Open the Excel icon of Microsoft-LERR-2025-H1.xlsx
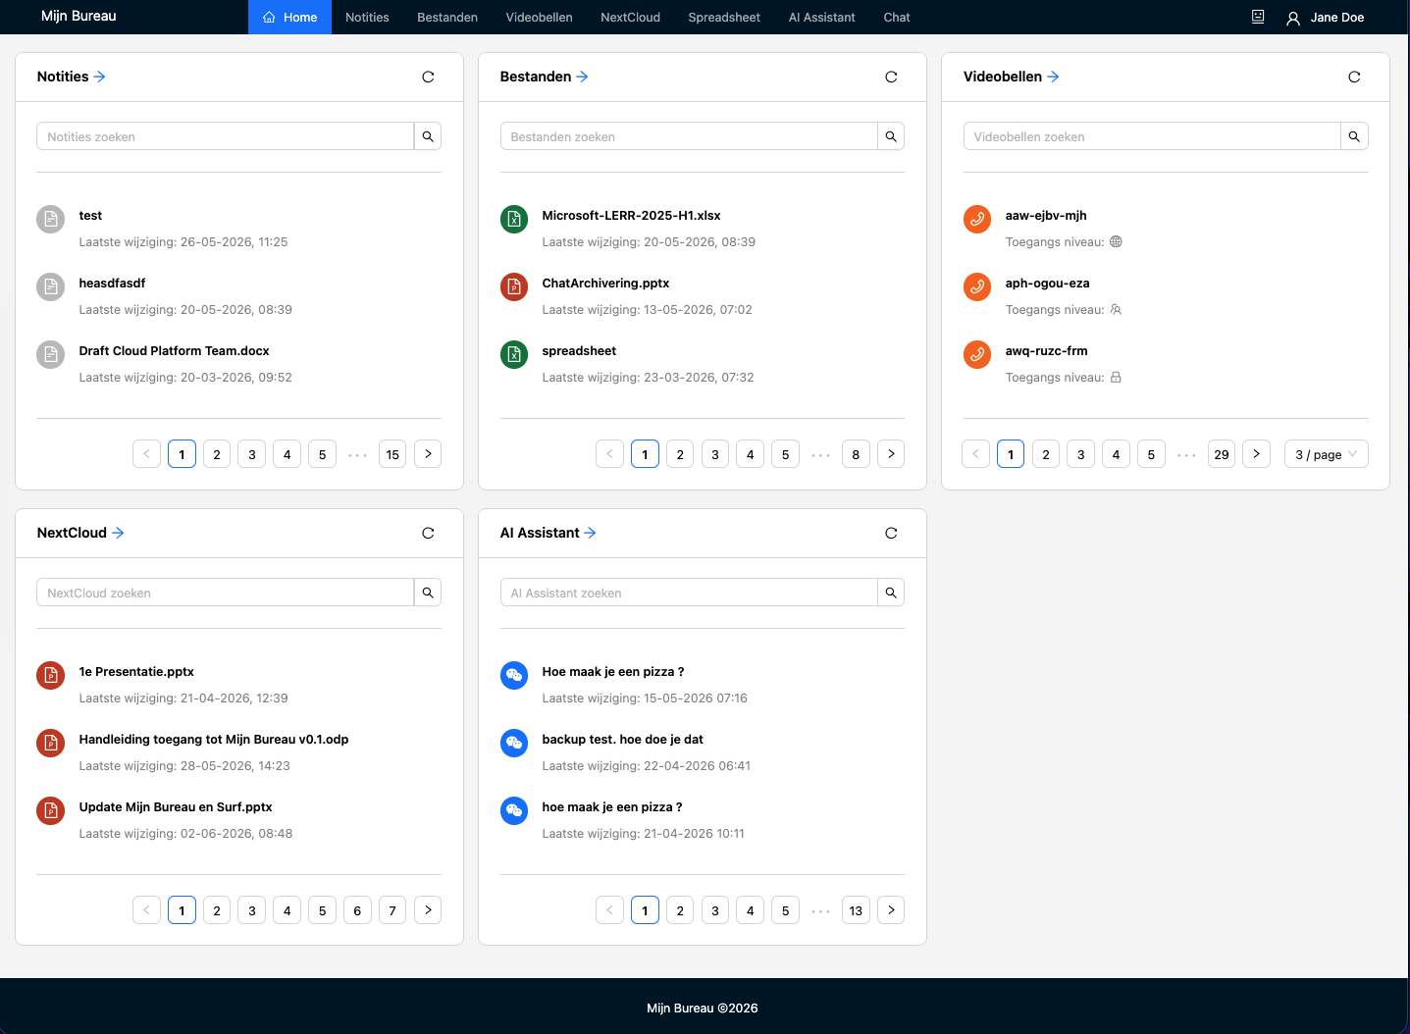This screenshot has width=1410, height=1034. click(514, 219)
